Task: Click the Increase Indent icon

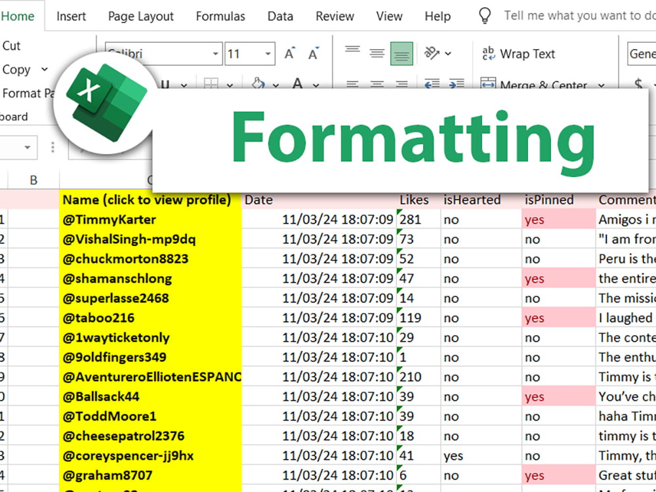Action: click(457, 84)
